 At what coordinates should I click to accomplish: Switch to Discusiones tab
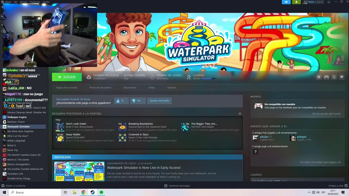(130, 88)
